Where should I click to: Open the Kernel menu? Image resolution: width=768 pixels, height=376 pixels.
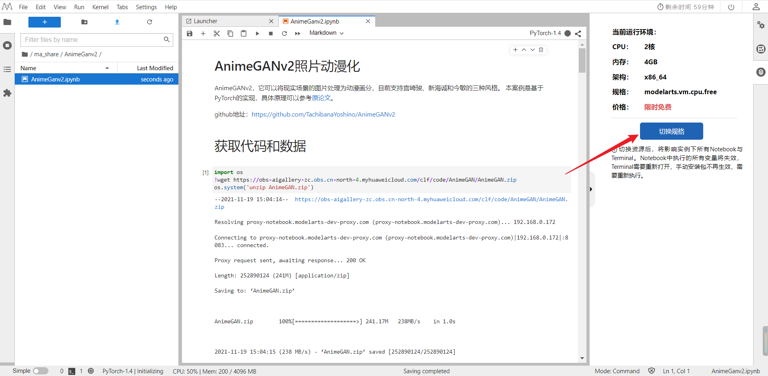coord(100,7)
